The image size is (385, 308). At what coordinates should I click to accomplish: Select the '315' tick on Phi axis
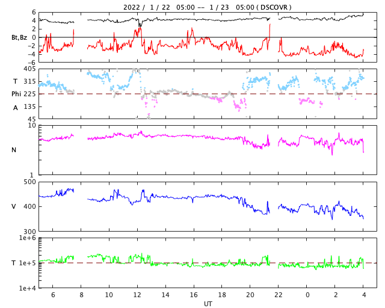click(31, 81)
